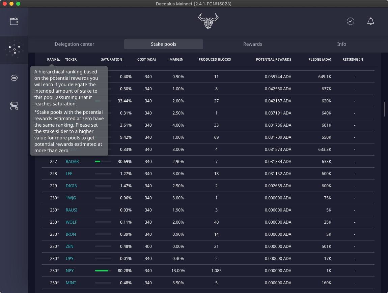The width and height of the screenshot is (388, 293).
Task: Open the IRON stake pool ticker
Action: [x=71, y=234]
